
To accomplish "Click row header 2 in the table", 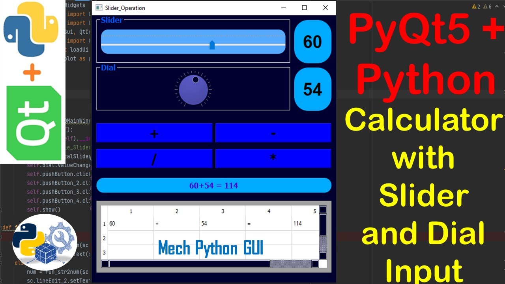I will [x=105, y=238].
